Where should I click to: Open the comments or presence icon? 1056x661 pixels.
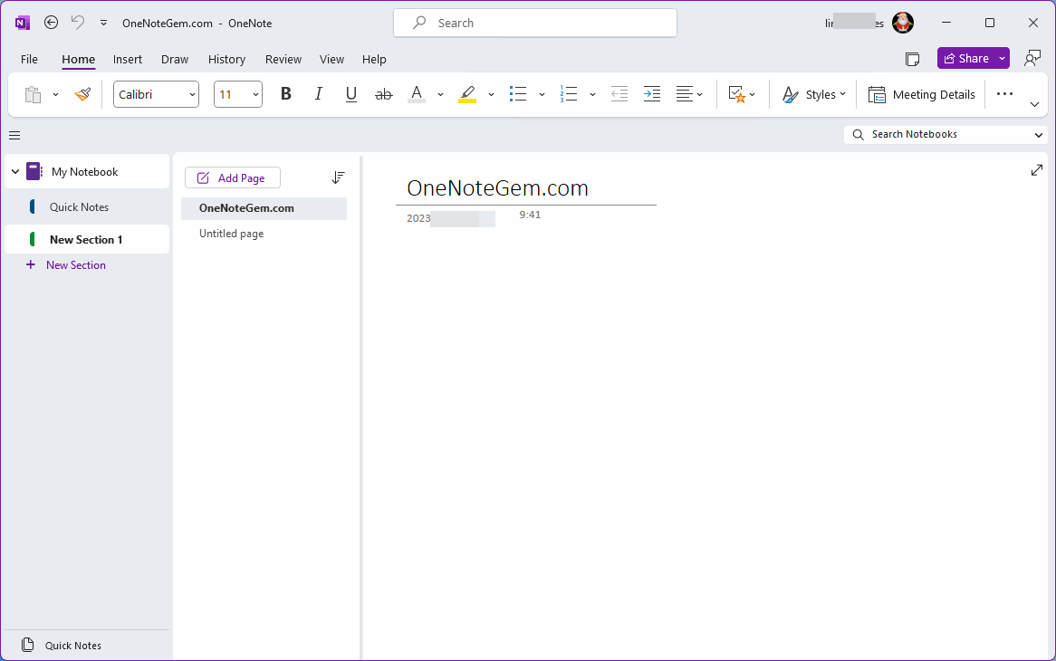pyautogui.click(x=1032, y=59)
